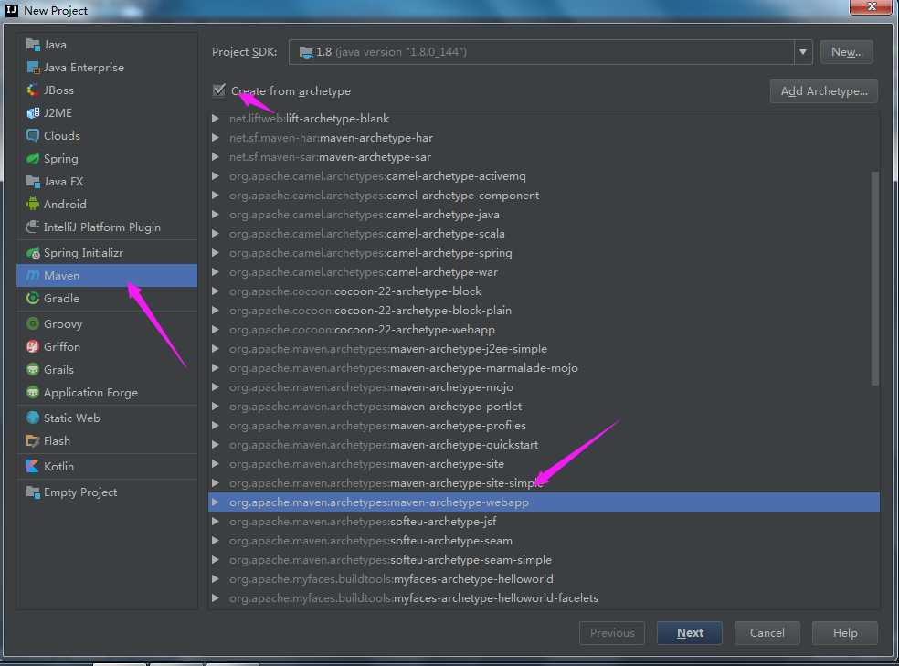This screenshot has width=899, height=666.
Task: Click the Gradle icon
Action: (33, 299)
